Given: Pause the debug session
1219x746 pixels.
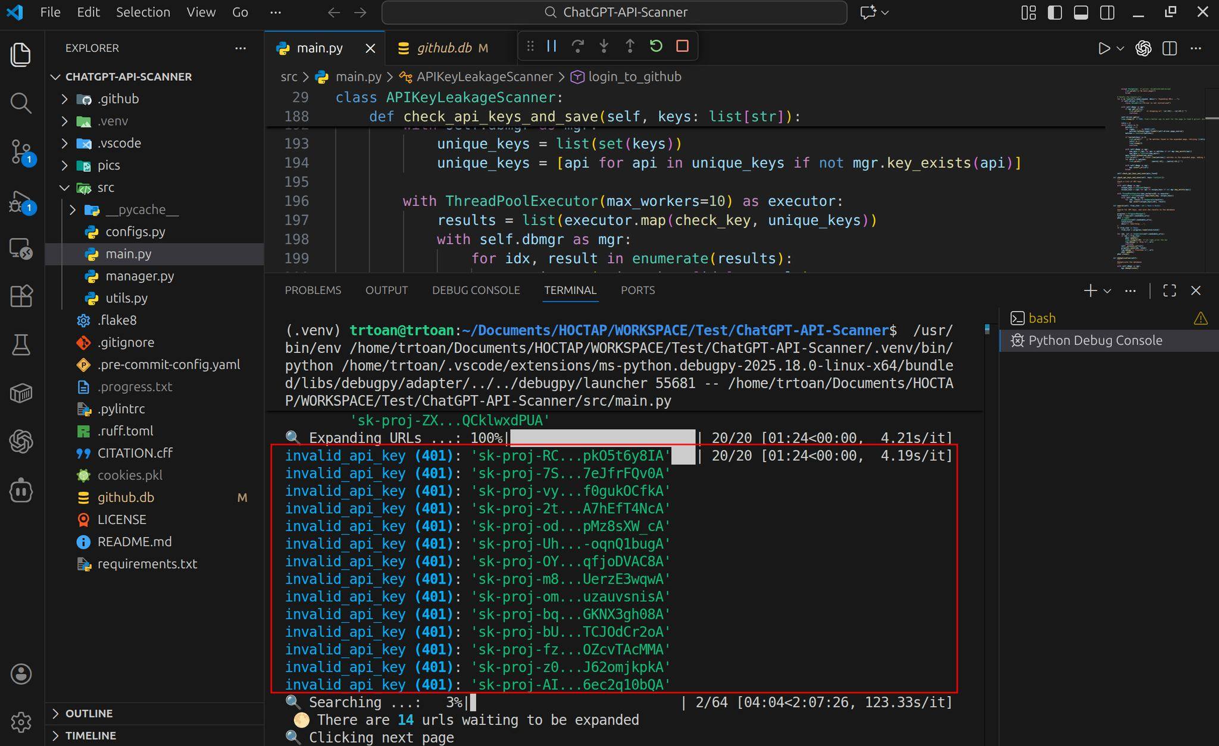Looking at the screenshot, I should point(552,46).
